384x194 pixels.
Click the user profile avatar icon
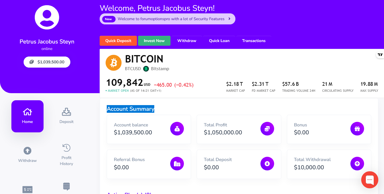coord(47,17)
